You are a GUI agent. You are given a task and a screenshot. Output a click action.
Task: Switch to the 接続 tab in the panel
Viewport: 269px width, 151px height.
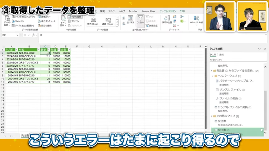pos(222,55)
